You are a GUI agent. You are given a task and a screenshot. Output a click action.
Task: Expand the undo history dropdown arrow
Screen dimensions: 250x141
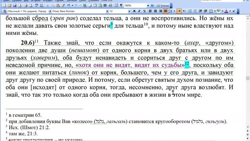[72, 5]
